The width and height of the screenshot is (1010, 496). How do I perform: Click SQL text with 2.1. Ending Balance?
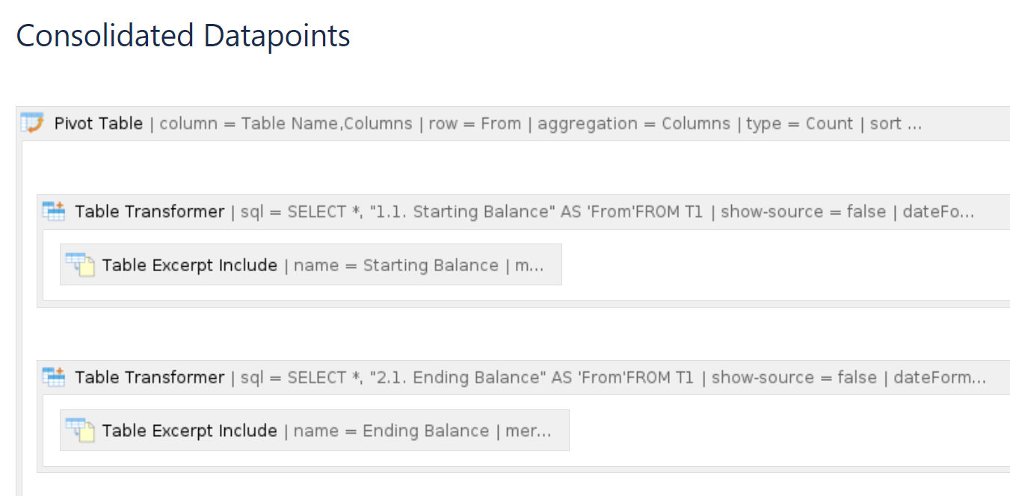[x=467, y=378]
